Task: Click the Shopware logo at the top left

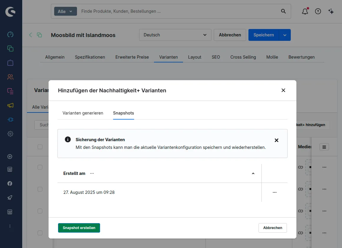Action: click(x=10, y=12)
